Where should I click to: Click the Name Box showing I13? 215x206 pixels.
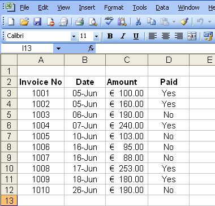tap(27, 49)
